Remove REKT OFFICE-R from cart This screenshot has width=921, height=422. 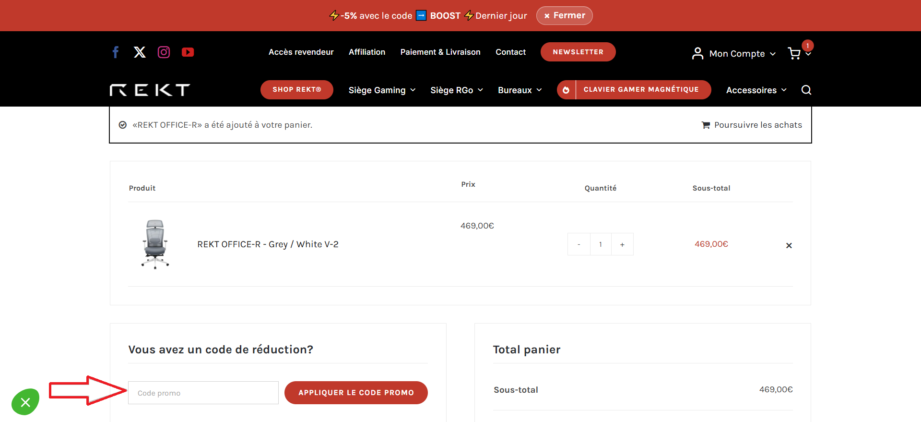coord(789,245)
